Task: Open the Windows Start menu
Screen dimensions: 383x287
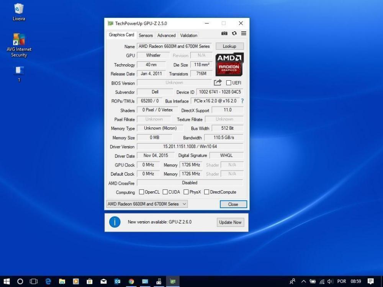Action: click(7, 281)
